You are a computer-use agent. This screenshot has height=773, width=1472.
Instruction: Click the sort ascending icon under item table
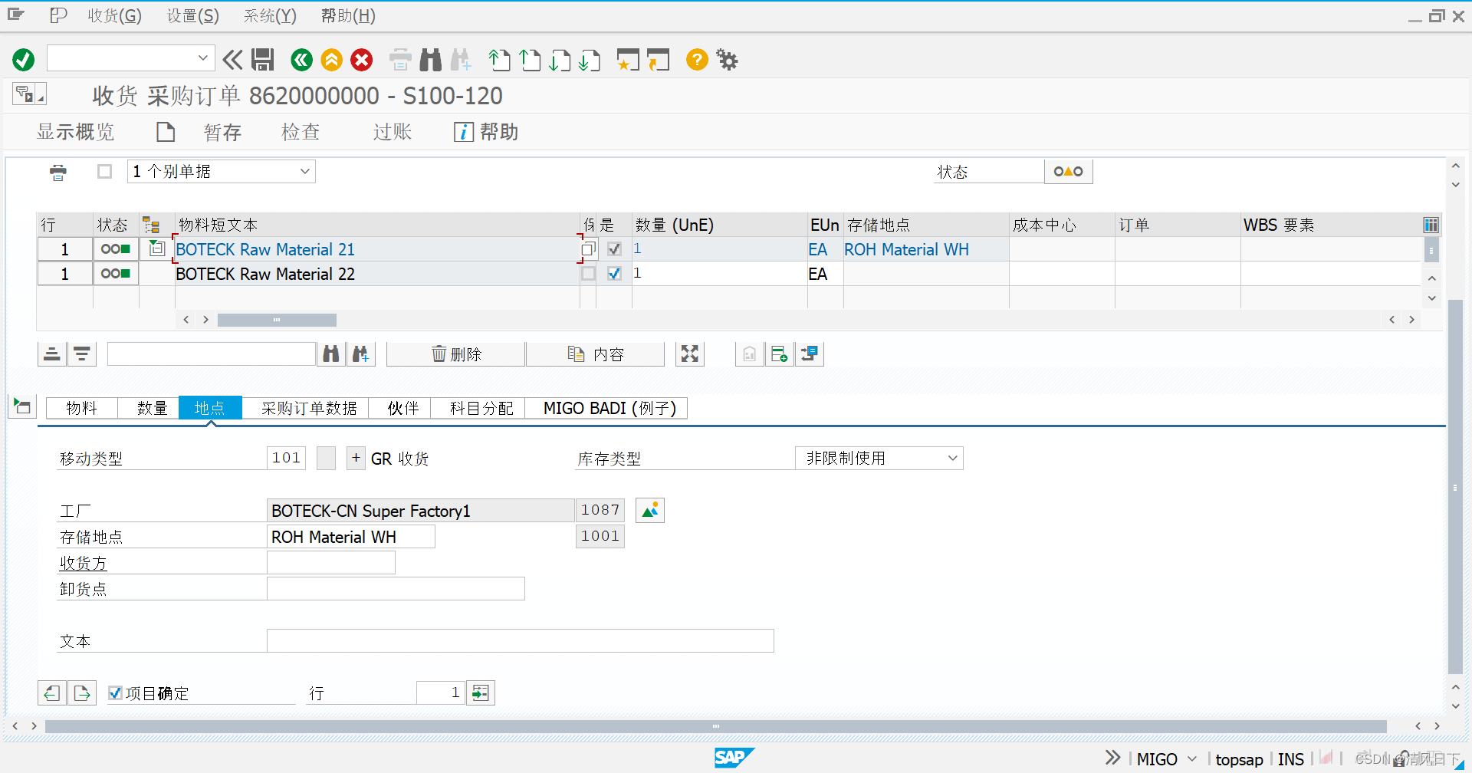[x=52, y=354]
